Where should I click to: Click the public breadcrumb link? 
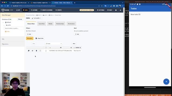45,15
